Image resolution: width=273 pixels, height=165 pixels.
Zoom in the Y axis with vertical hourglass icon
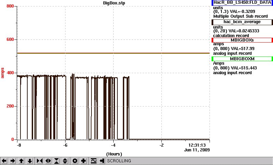pyautogui.click(x=57, y=161)
